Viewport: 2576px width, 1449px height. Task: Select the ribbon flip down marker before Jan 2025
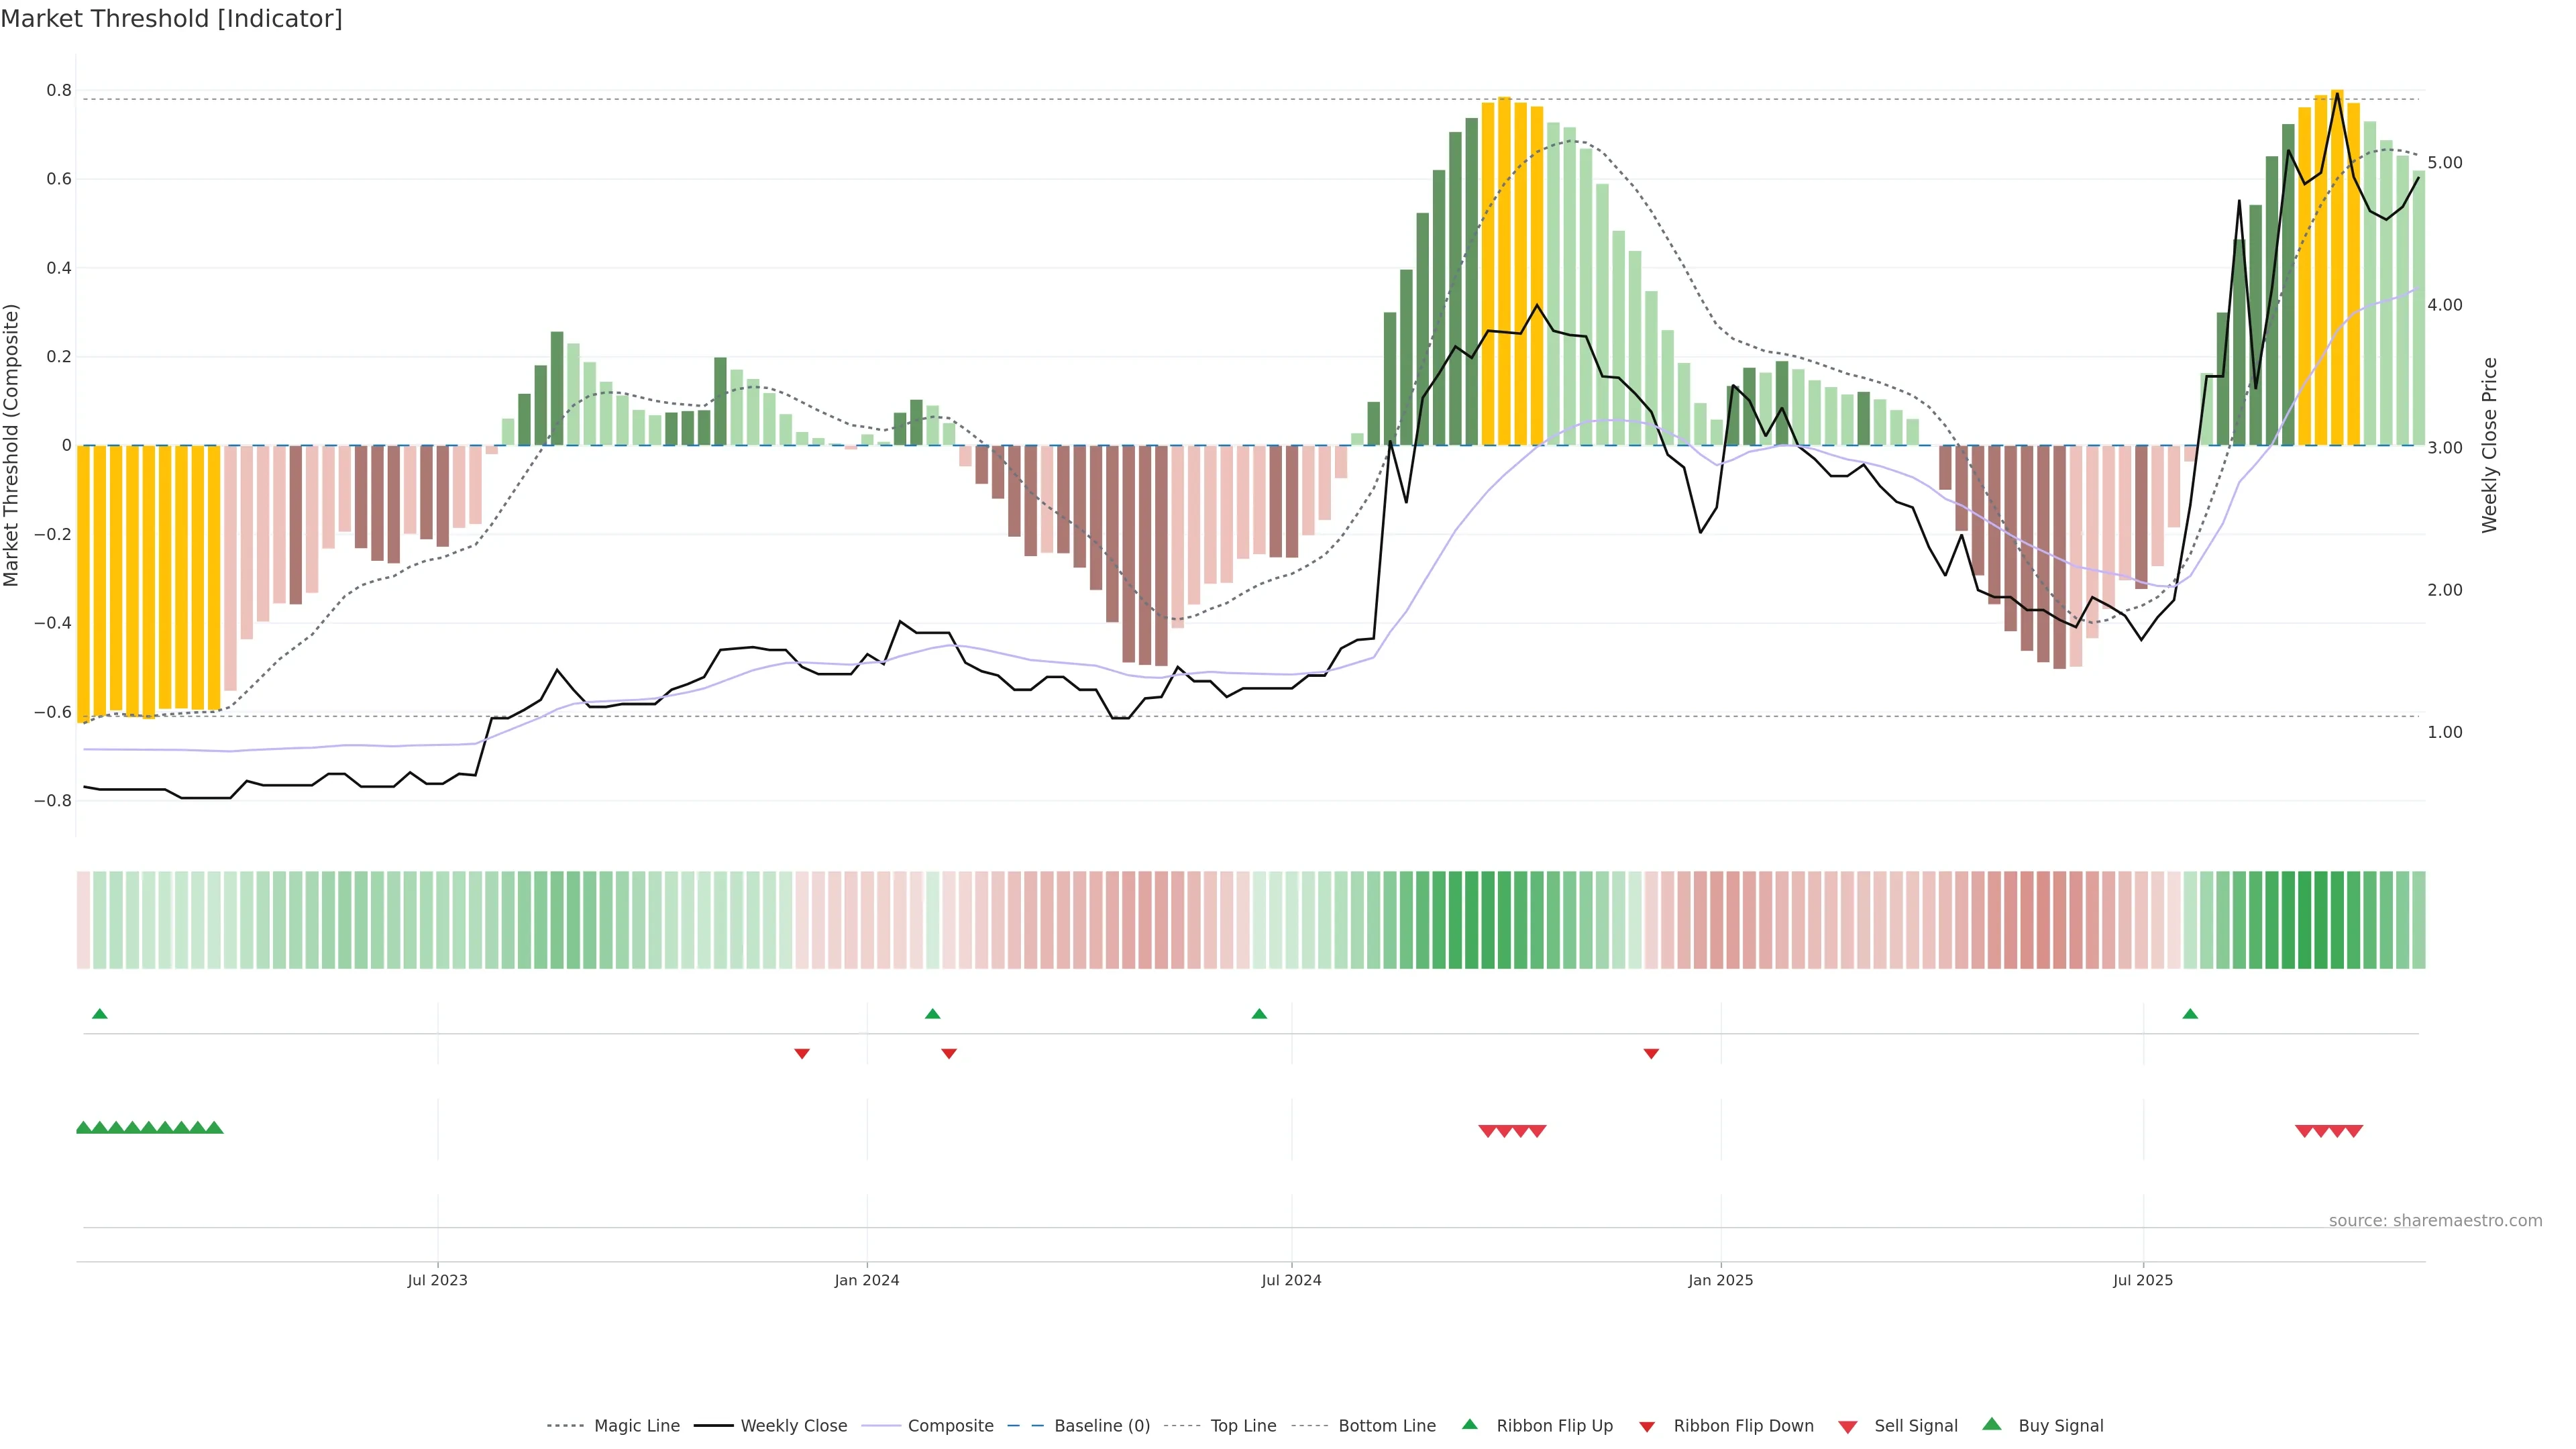1651,1053
